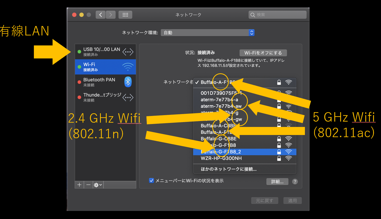Screen dimensions: 381x219
Task: Open the gear action menu below the services list
Action: tap(98, 185)
